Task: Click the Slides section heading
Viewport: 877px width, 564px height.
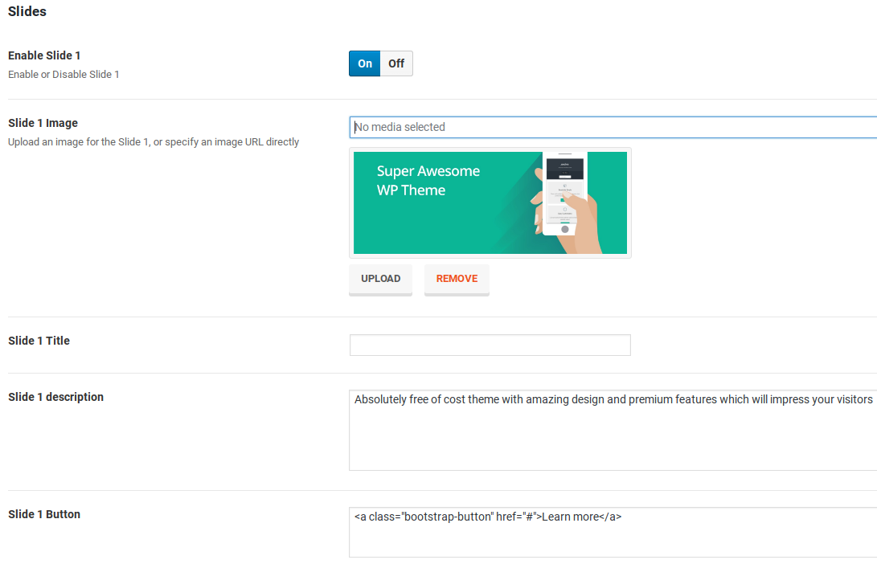Action: point(27,12)
